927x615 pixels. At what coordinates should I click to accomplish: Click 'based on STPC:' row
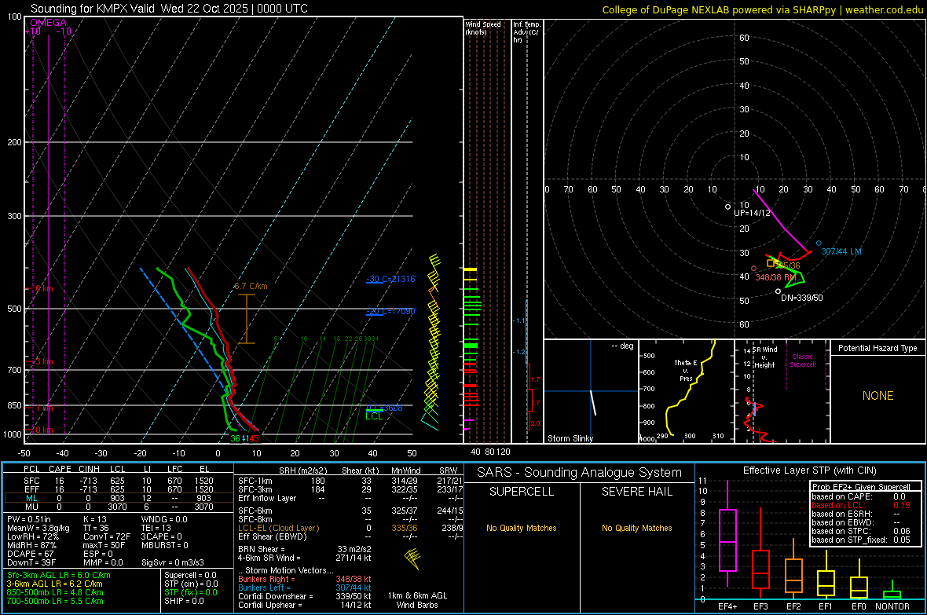point(861,531)
